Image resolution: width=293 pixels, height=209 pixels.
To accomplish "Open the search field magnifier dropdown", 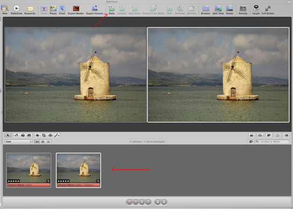I will (258, 141).
